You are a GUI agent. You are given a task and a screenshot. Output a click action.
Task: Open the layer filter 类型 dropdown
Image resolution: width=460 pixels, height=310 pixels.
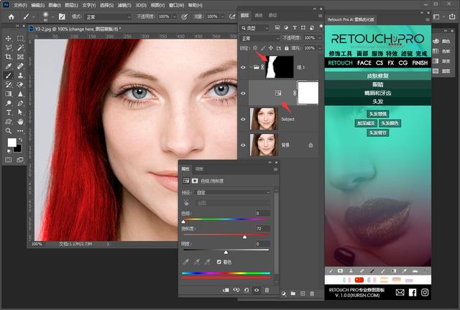pyautogui.click(x=254, y=28)
